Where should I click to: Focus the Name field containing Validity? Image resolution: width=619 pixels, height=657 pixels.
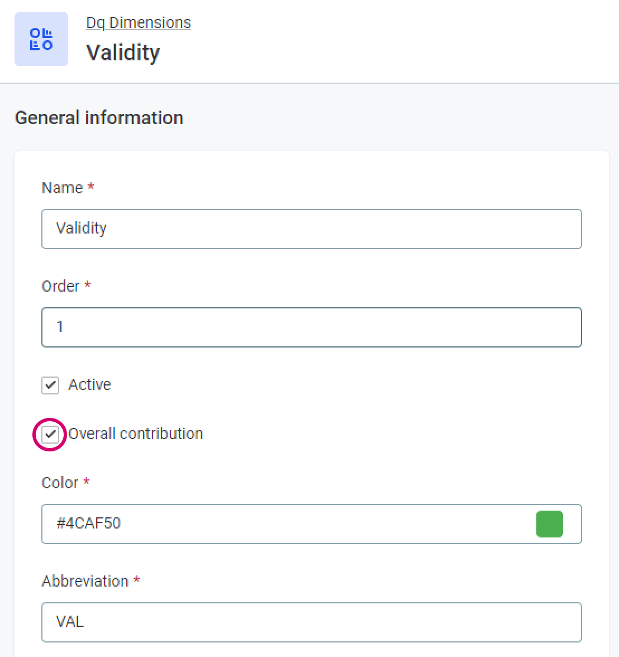pos(311,229)
